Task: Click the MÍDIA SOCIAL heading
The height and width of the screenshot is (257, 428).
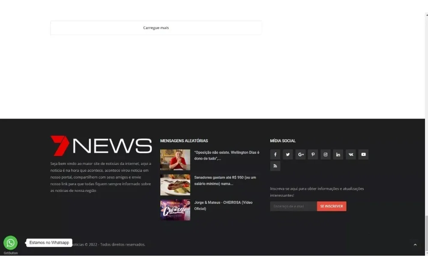Action: click(283, 141)
